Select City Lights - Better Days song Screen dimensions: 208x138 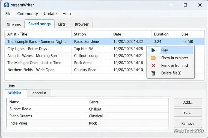click(27, 49)
